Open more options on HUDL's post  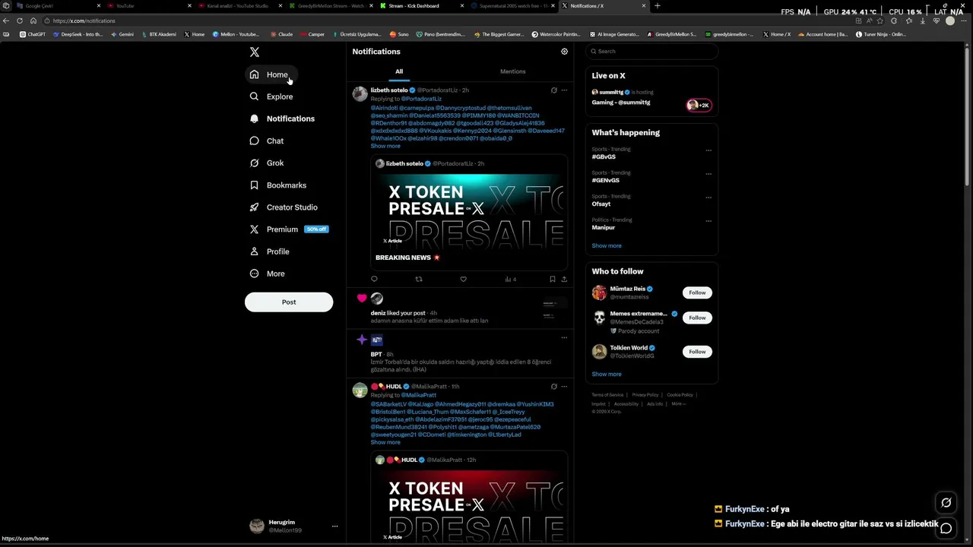[564, 387]
